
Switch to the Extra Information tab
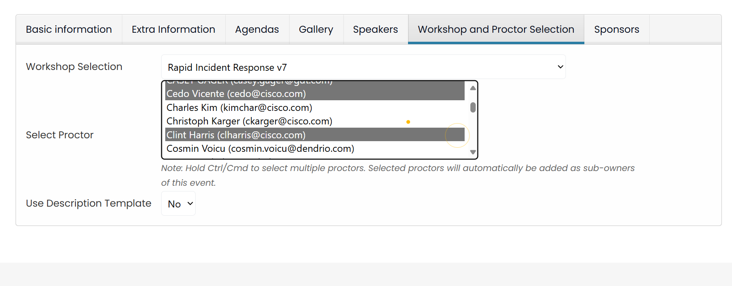(173, 29)
